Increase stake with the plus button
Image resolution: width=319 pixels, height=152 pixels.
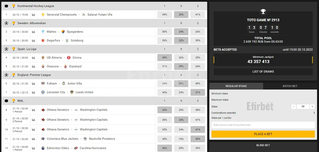(312, 107)
